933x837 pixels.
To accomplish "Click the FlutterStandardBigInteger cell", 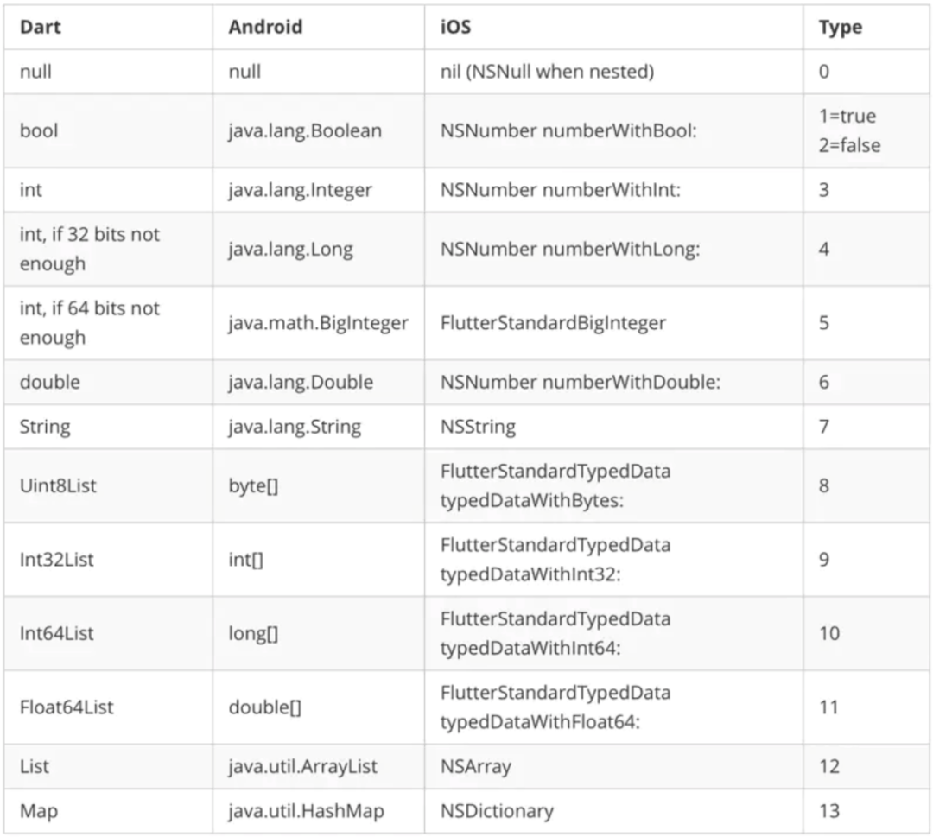I will [x=553, y=323].
